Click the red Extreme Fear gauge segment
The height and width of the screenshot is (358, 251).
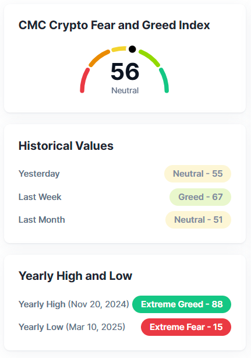pyautogui.click(x=84, y=80)
